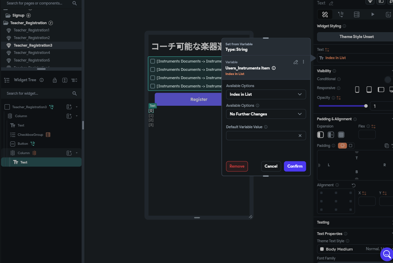Click the add-widget icon beside Teacher_Registration3 root
The width and height of the screenshot is (393, 263).
pyautogui.click(x=69, y=107)
